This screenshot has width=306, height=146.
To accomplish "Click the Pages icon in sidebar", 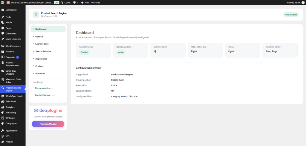I will click(3, 28).
